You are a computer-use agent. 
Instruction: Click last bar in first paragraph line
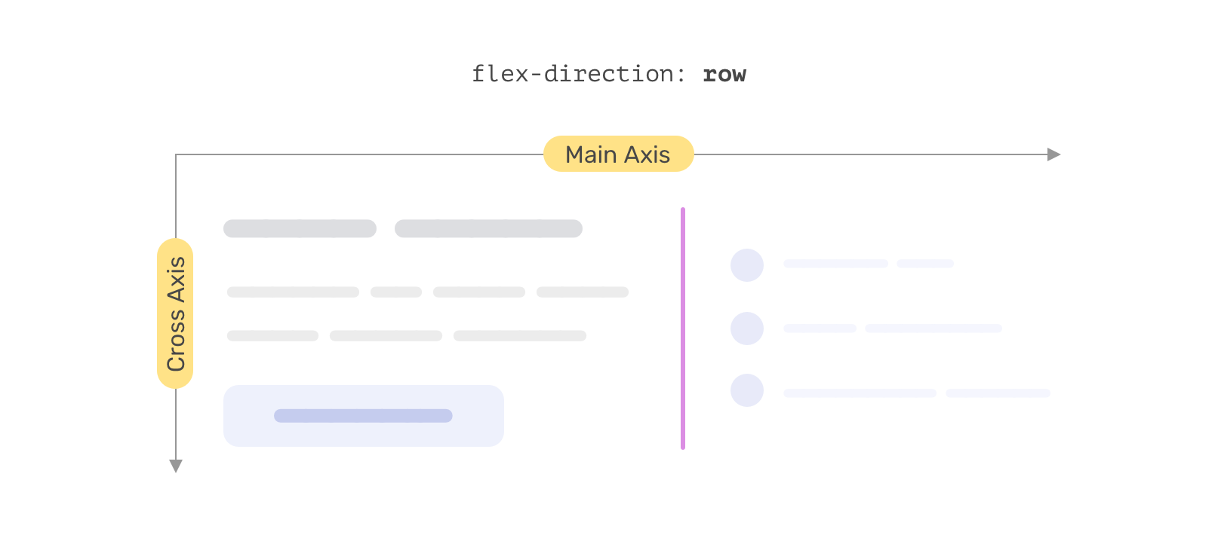click(x=583, y=292)
